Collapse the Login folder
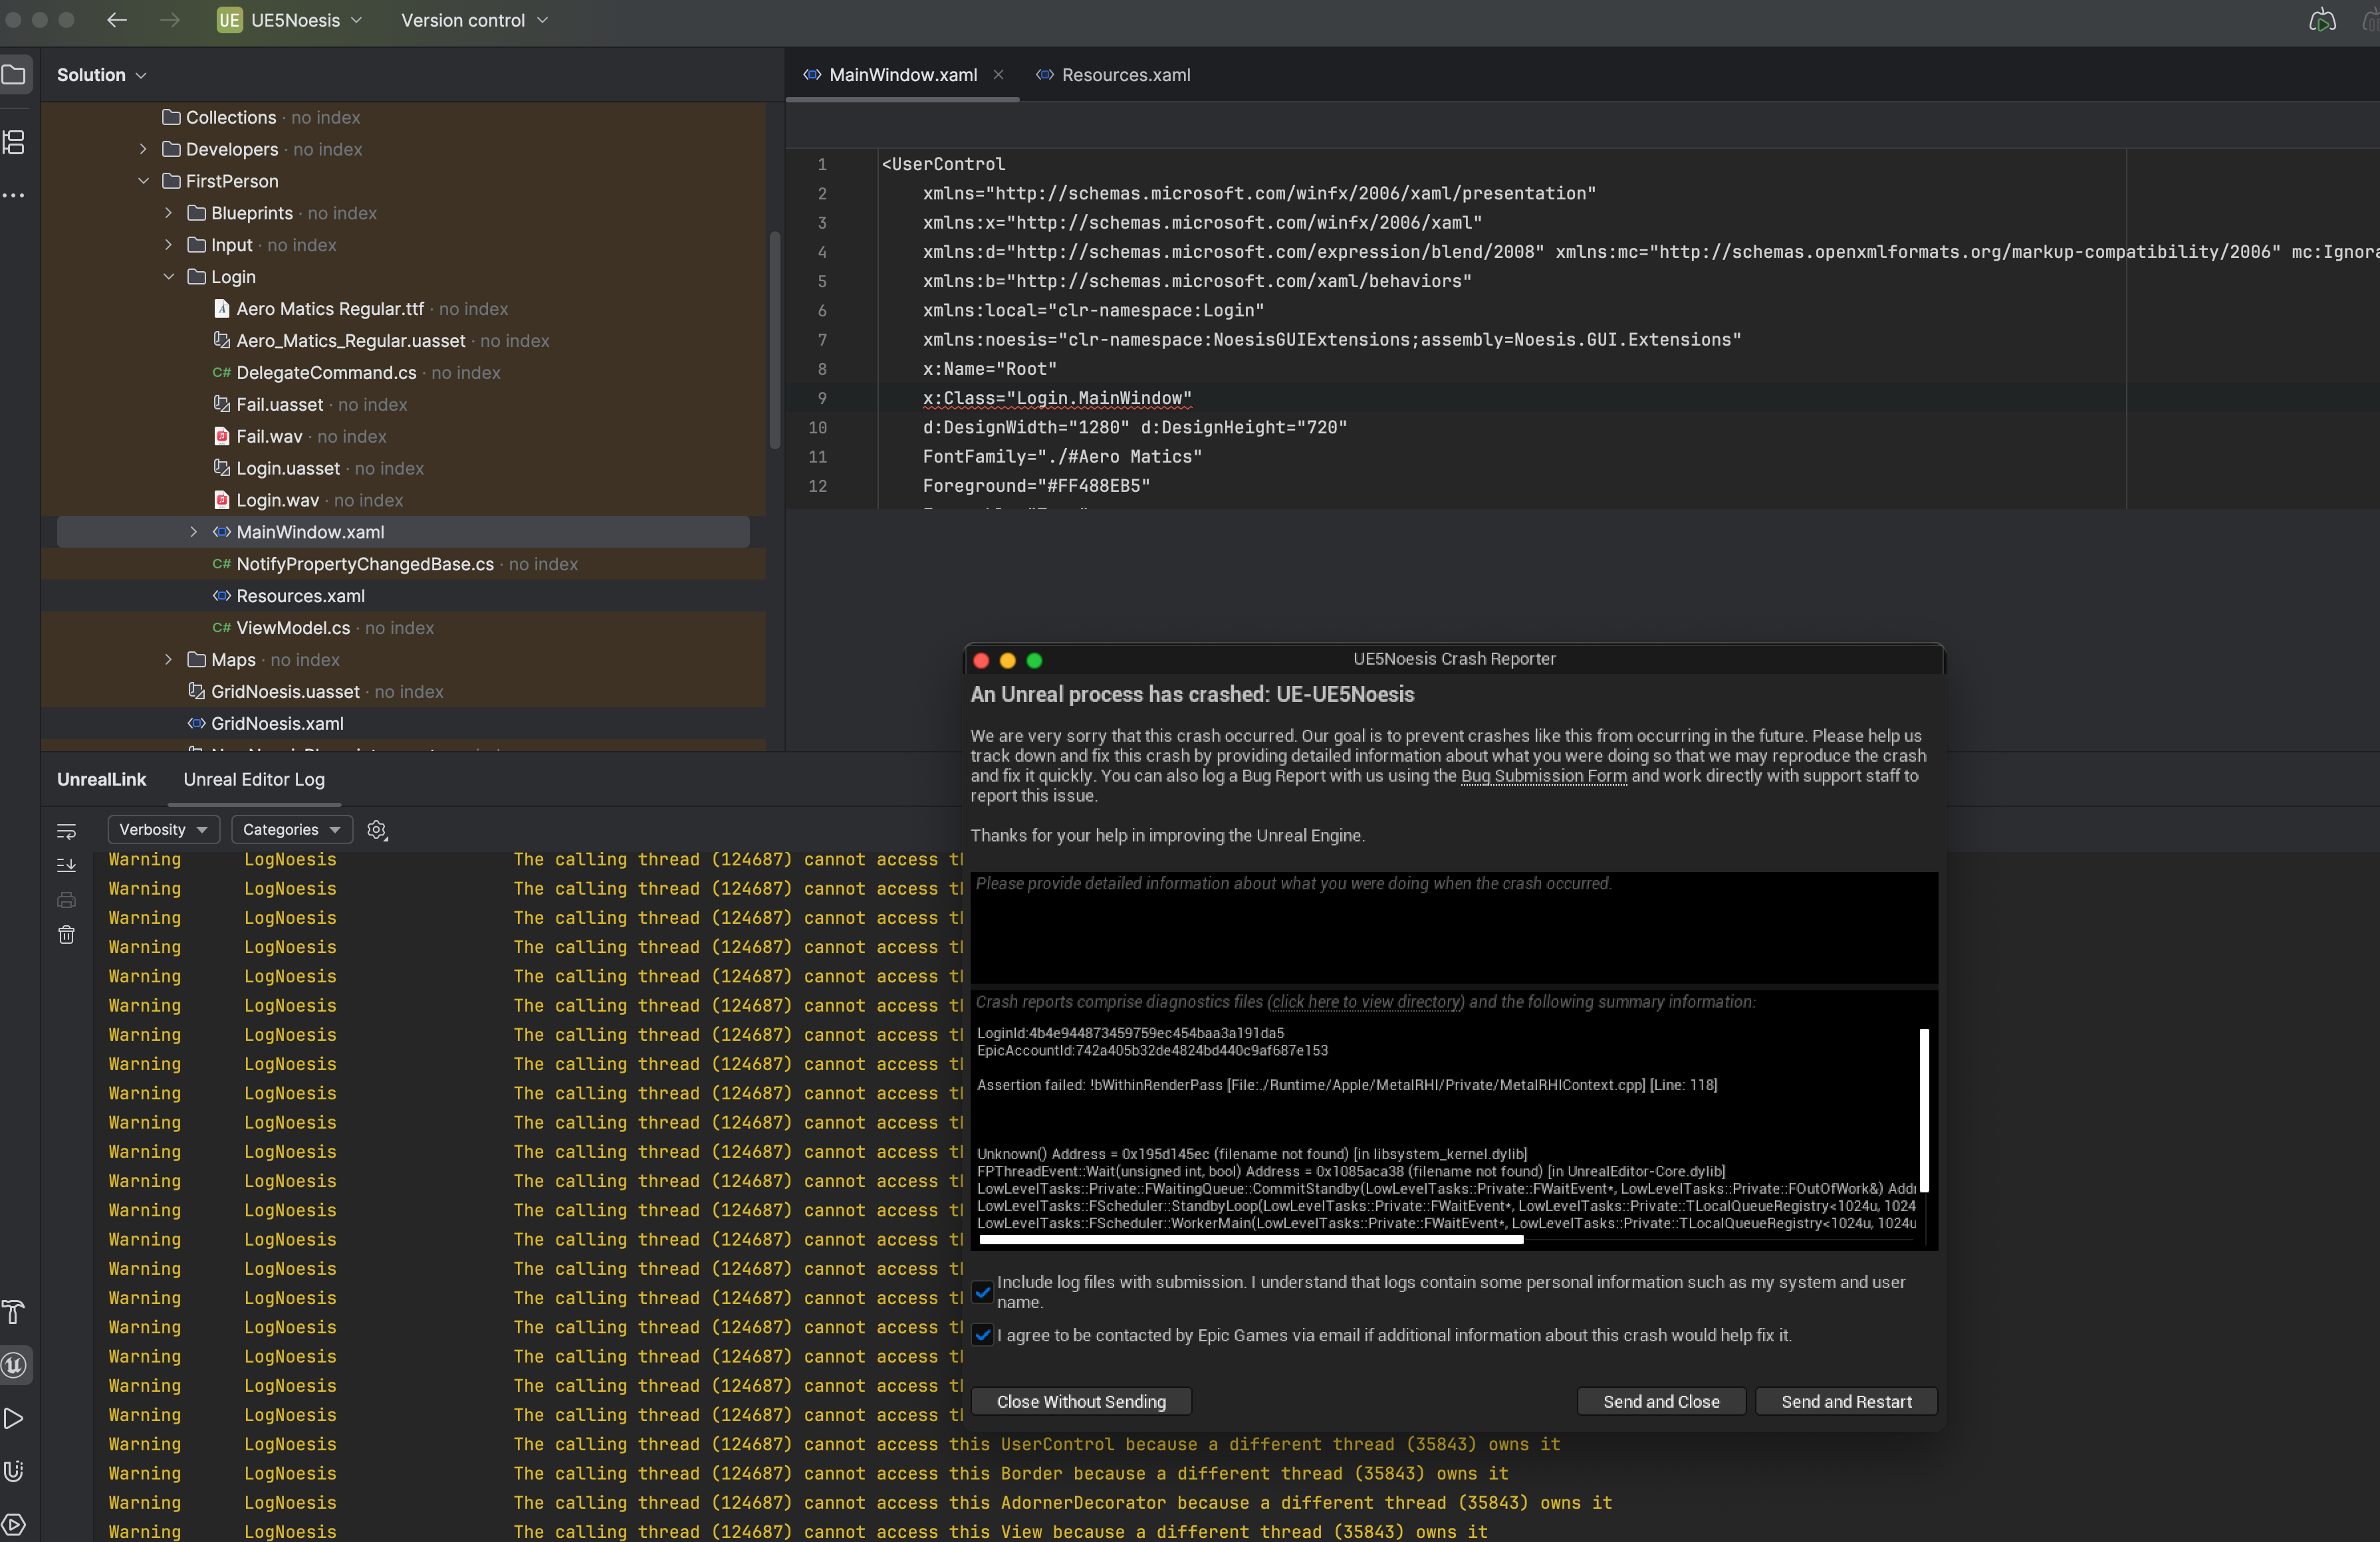The width and height of the screenshot is (2380, 1542). [x=168, y=277]
